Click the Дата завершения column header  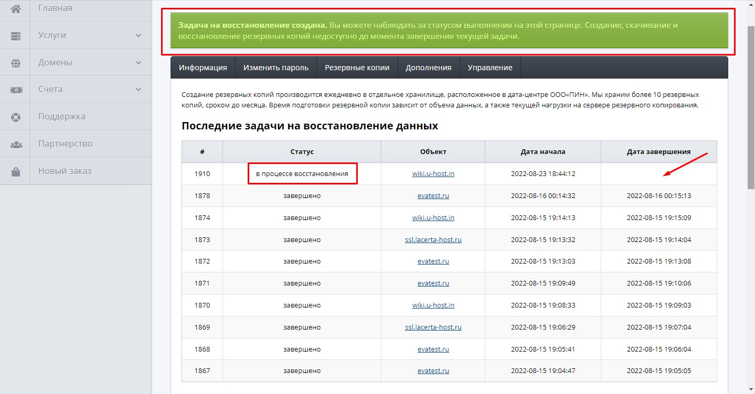click(x=659, y=152)
